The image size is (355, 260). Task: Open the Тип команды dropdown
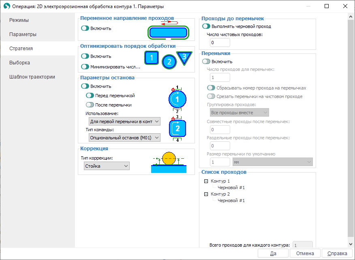(x=124, y=138)
